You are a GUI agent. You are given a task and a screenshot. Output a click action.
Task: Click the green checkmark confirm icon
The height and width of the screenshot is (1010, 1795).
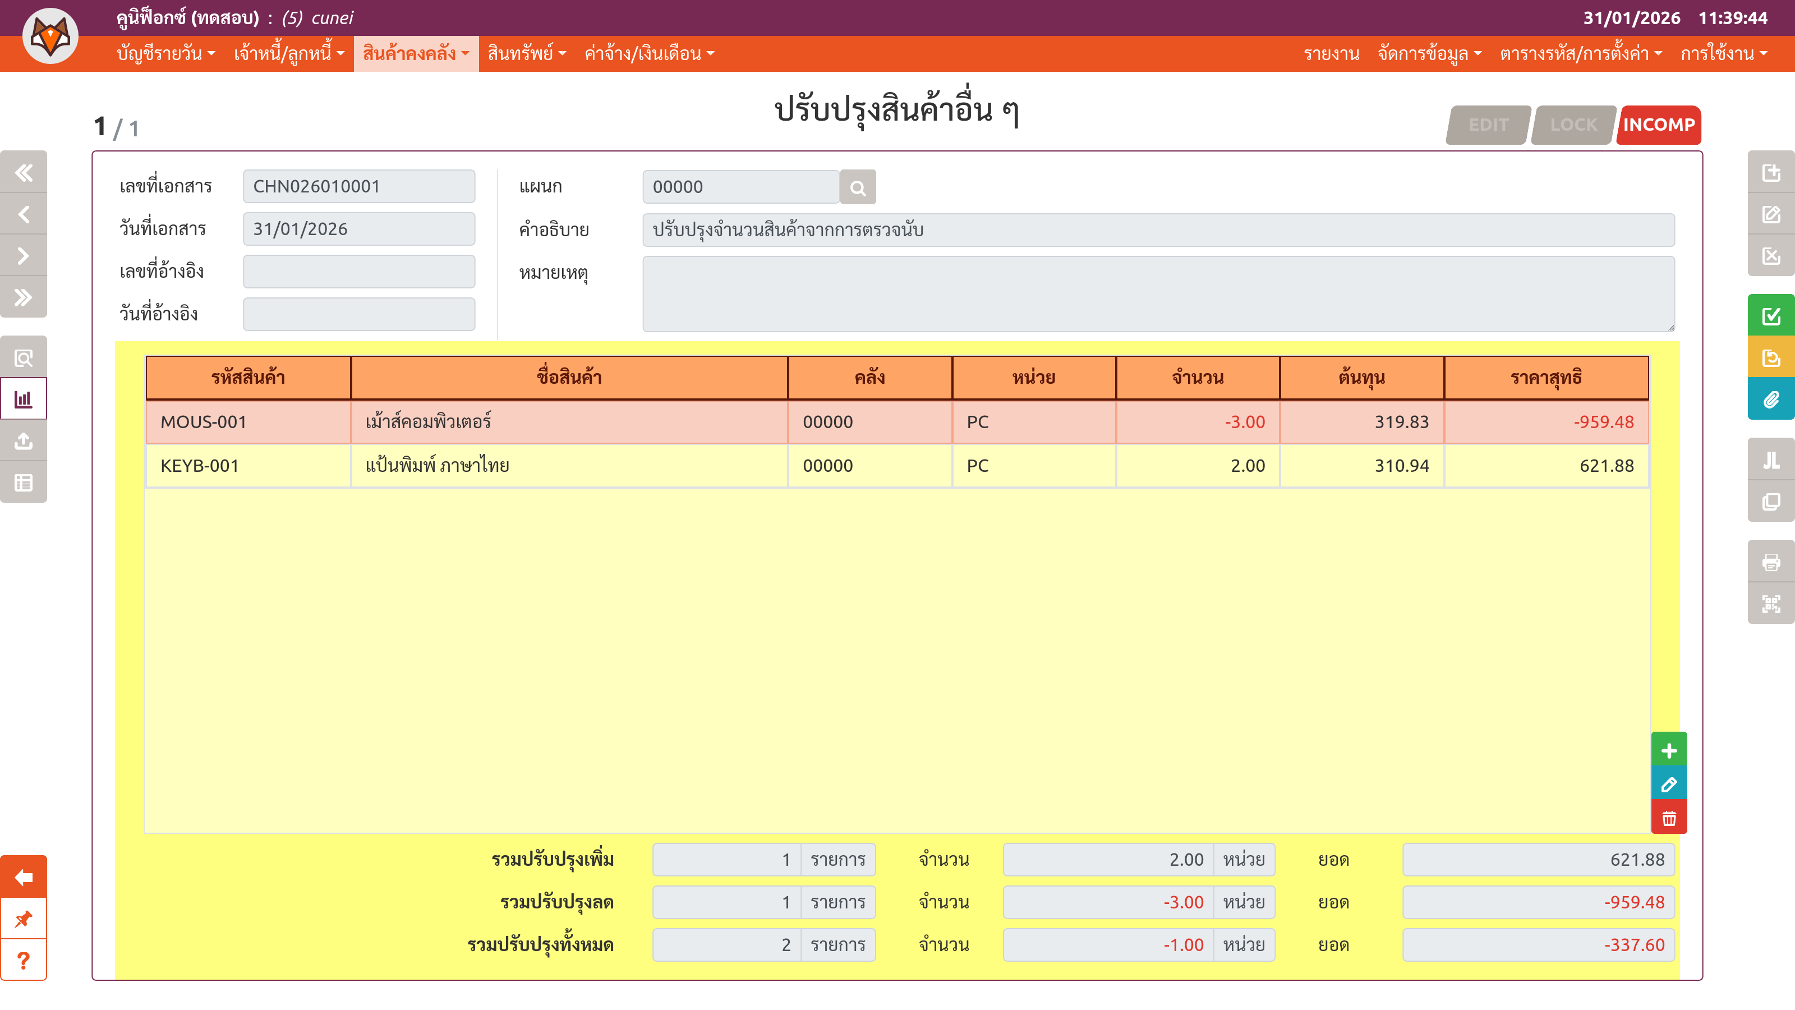[x=1770, y=316]
